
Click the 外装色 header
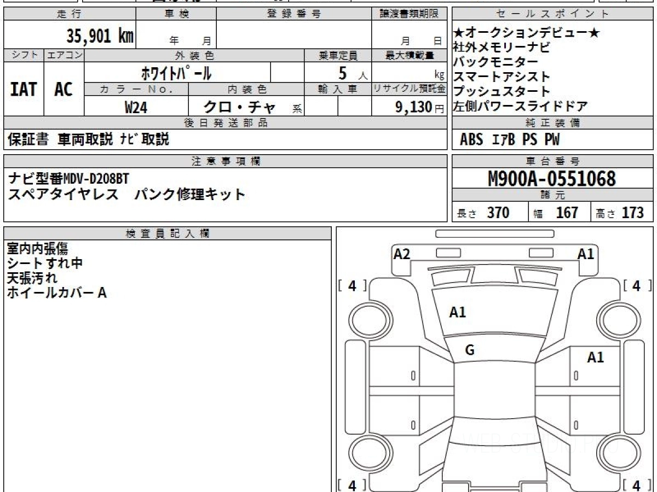194,55
